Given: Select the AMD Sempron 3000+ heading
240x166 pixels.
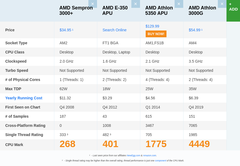Looking at the screenshot, I should [x=76, y=11].
